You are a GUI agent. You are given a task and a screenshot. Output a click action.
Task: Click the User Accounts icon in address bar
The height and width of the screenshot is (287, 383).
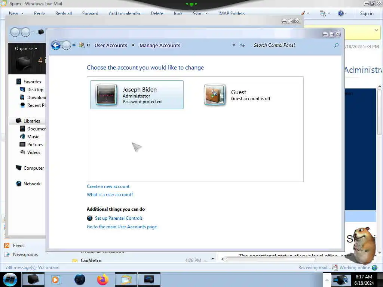point(82,45)
